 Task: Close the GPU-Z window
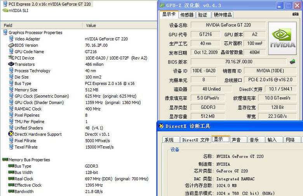tap(297, 5)
